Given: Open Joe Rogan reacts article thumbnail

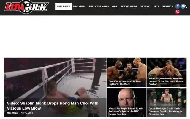Looking at the screenshot, I should click(x=127, y=102).
